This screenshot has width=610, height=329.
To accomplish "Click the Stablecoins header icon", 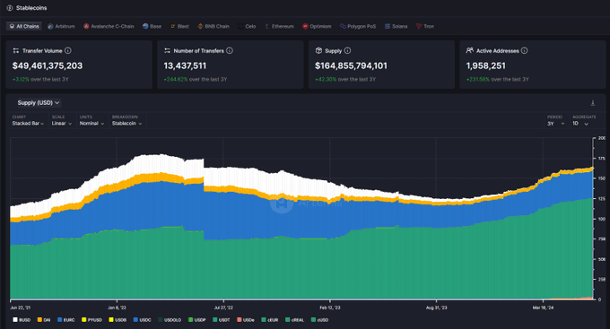I will click(x=10, y=8).
